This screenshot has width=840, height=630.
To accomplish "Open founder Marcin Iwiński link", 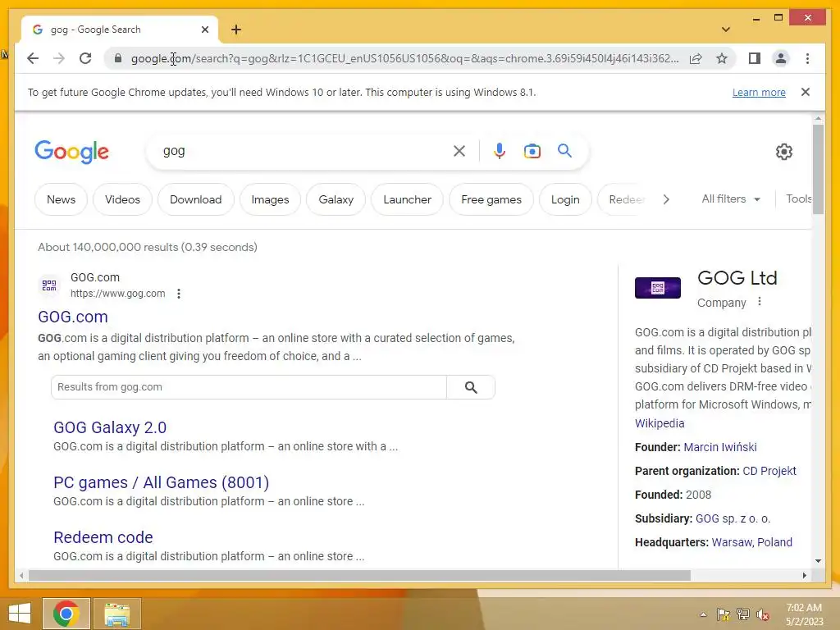I will point(720,447).
